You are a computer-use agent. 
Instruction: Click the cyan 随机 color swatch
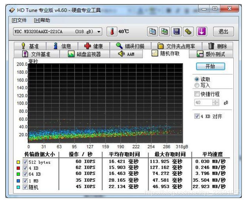click(18, 187)
